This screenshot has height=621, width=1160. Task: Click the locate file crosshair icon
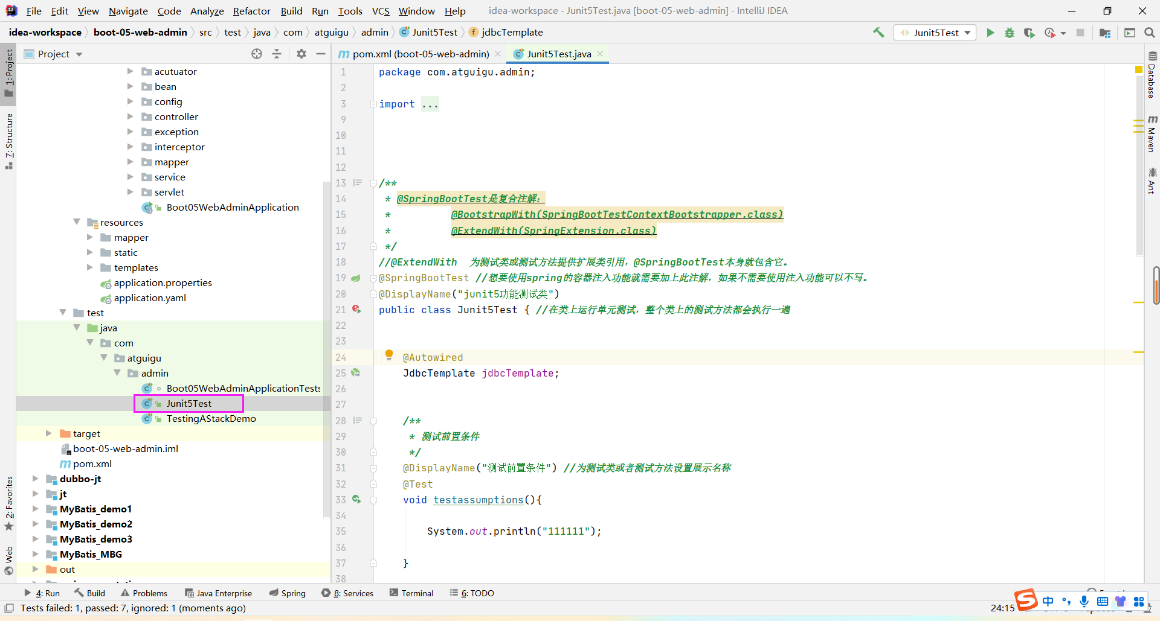257,54
